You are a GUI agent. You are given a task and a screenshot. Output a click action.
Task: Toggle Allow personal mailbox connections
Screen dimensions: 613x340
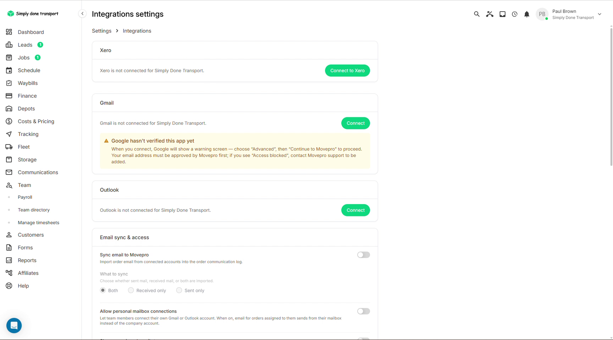[363, 311]
